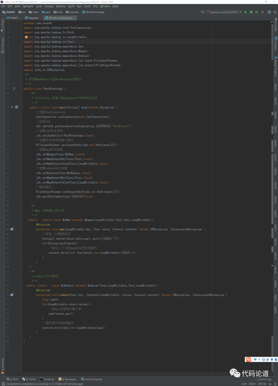Open the 0: Messages tool window

point(67,379)
